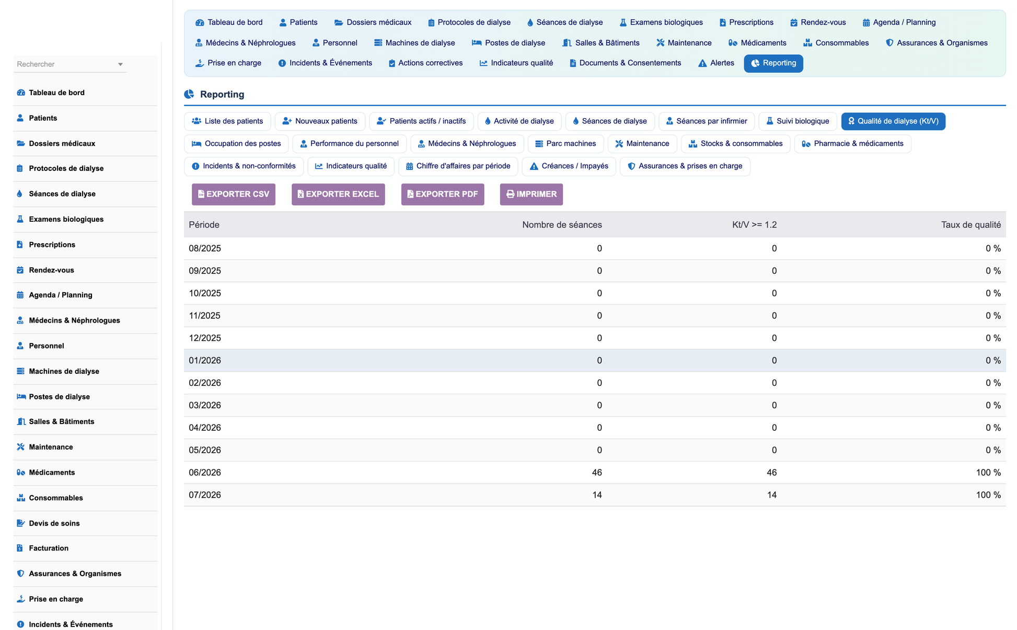Open Incidents & non-conformités report

pyautogui.click(x=244, y=166)
